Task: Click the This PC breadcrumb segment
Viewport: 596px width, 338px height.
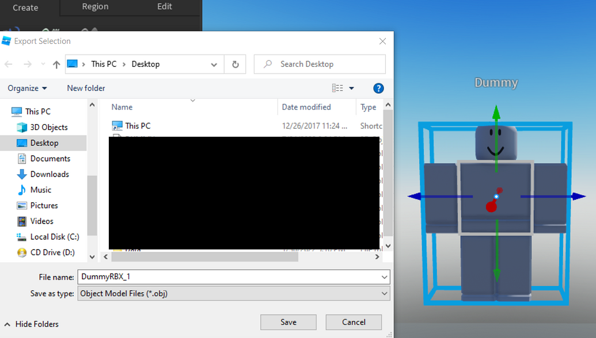Action: [104, 64]
